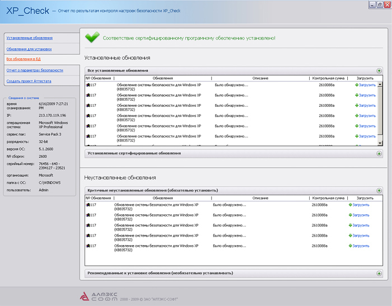The image size is (392, 306).
Task: Click "Создать проект Аттестата" link
Action: tap(29, 81)
